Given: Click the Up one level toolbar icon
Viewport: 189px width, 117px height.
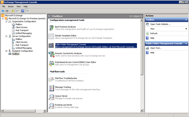Looking at the screenshot, I should click(x=13, y=11).
